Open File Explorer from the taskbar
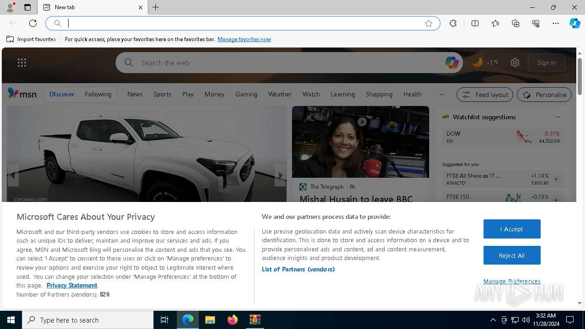Image resolution: width=585 pixels, height=329 pixels. click(x=210, y=320)
